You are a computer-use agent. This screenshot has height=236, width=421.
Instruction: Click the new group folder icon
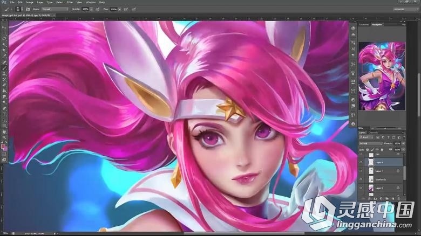click(387, 199)
